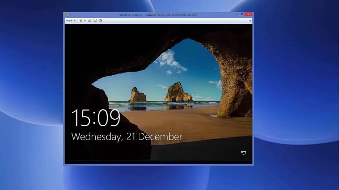Collapse the toolbar with the right chevron
Viewport: 339px width, 190px height.
(250, 21)
